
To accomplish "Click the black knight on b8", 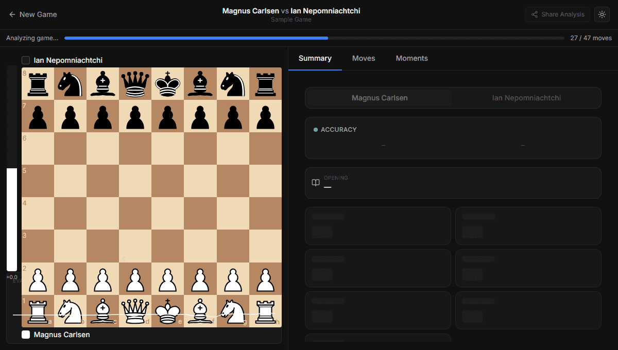I will (x=70, y=83).
